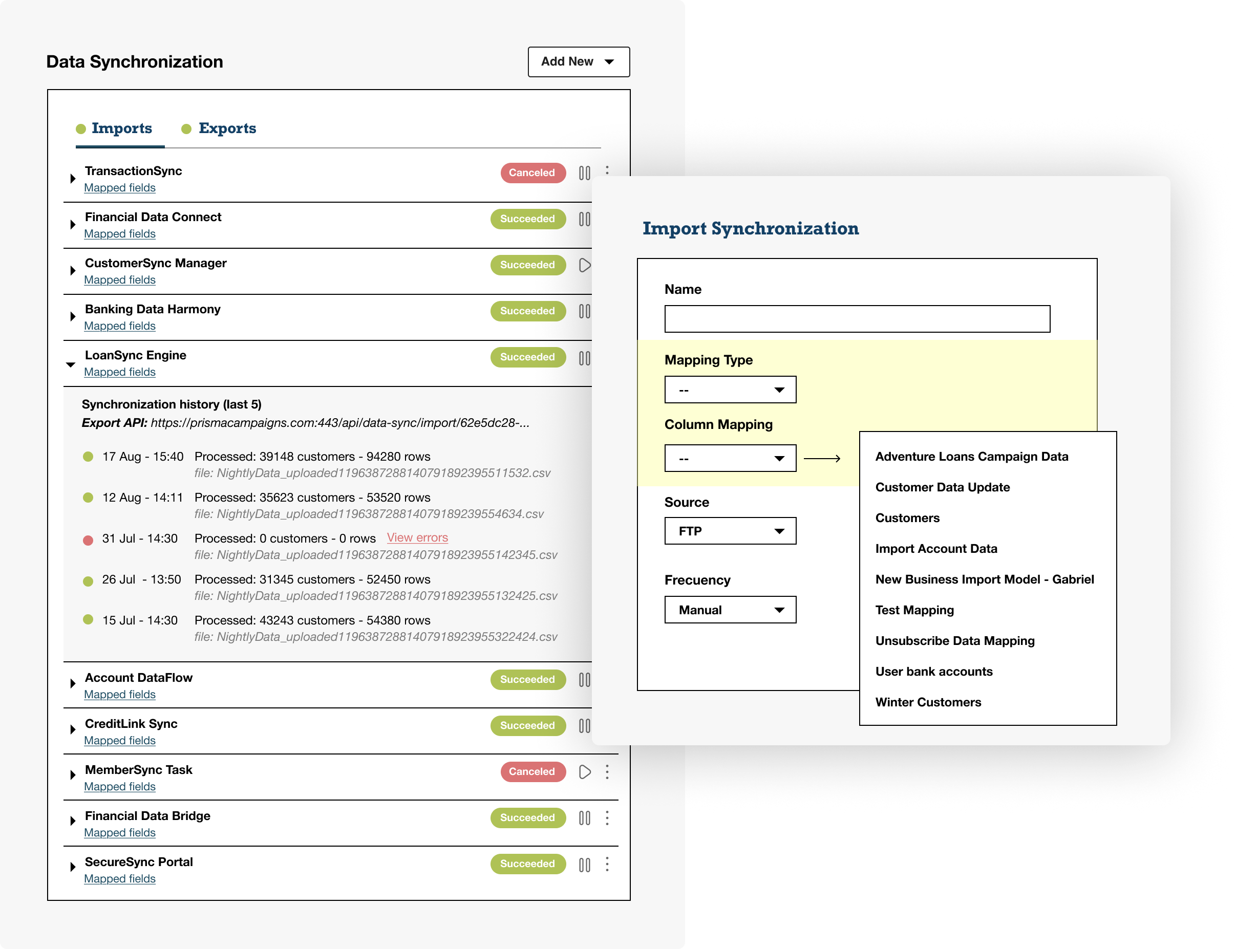Select the 17 Aug - 15:40 history entry

click(x=317, y=464)
